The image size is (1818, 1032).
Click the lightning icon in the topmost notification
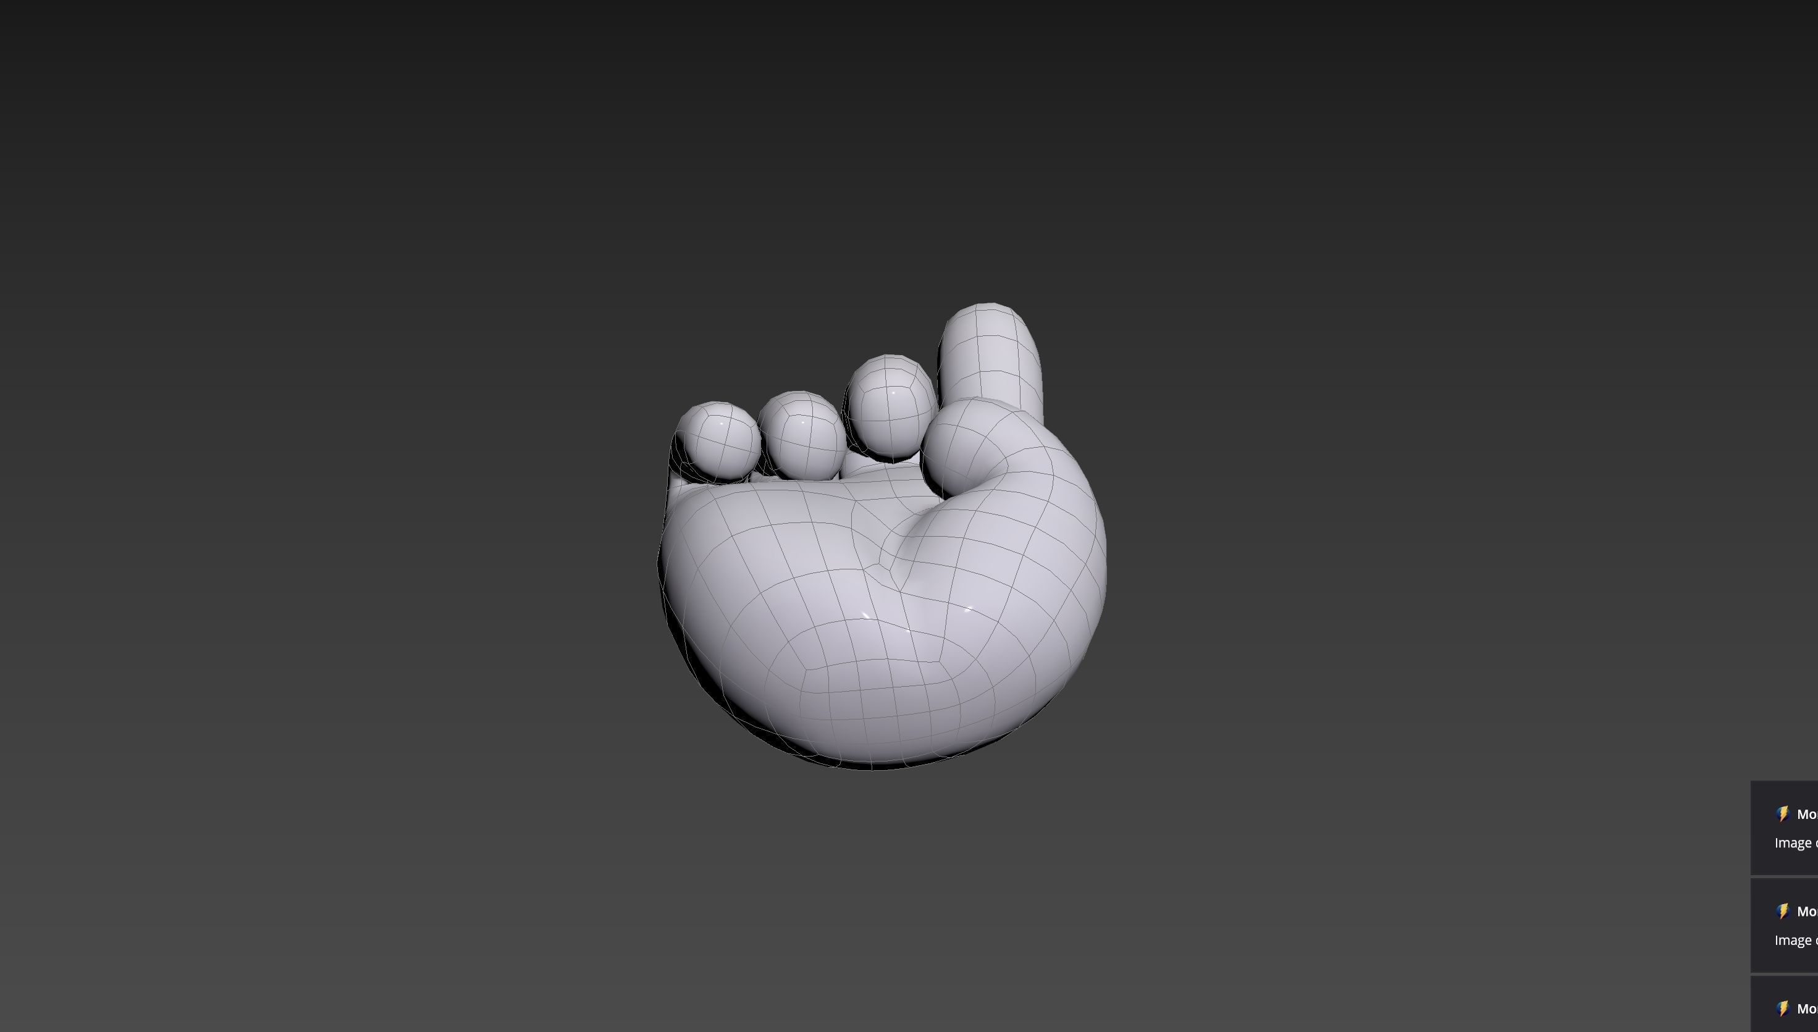pyautogui.click(x=1783, y=814)
